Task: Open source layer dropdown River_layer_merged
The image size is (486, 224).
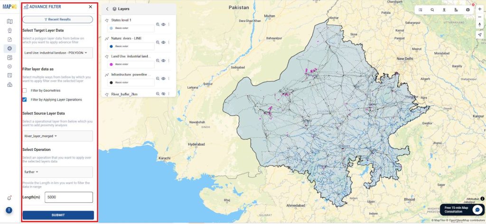Action: tap(57, 136)
